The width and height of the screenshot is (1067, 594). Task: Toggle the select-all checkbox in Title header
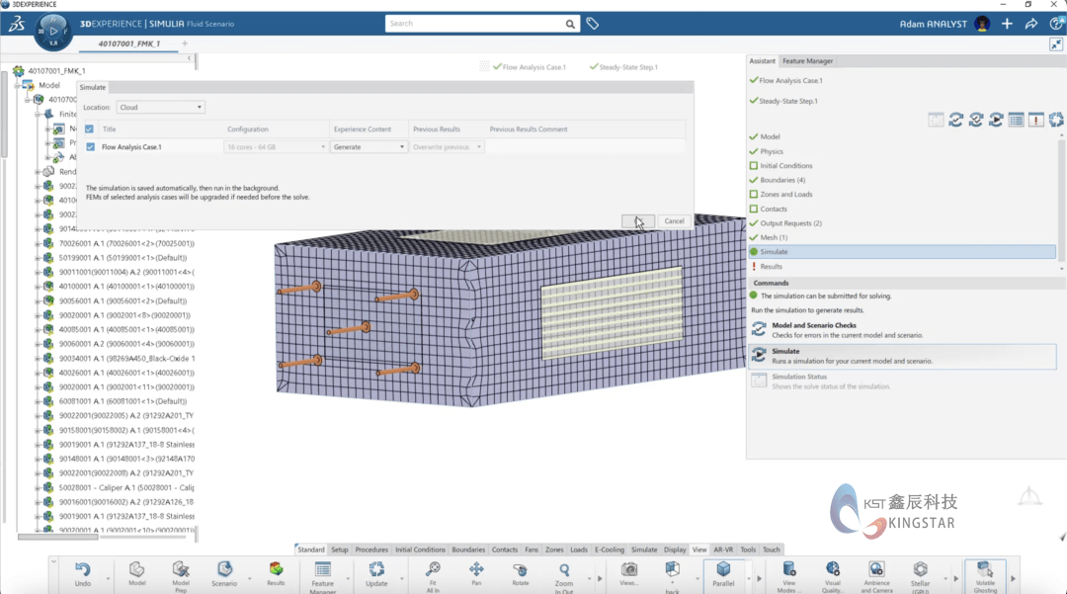[90, 129]
